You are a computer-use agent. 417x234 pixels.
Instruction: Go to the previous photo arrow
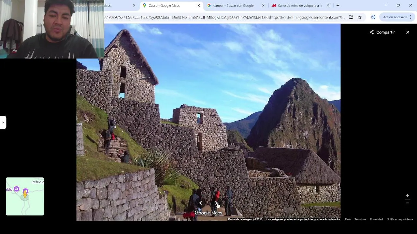[200, 203]
